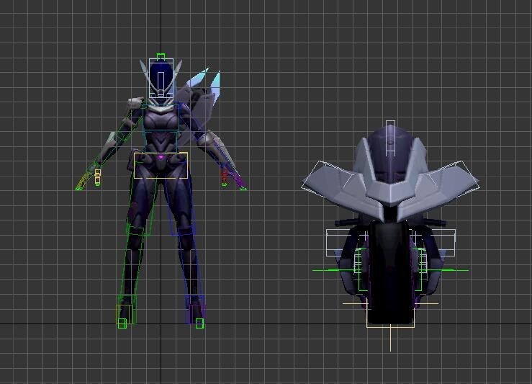Select the white head bone box on humanoid
The image size is (532, 384).
[161, 76]
